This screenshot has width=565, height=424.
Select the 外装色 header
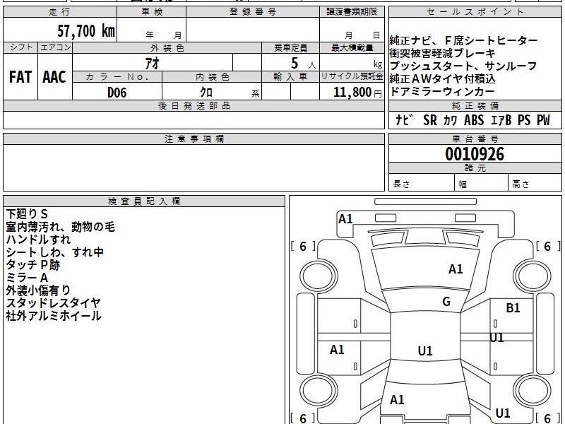pos(167,47)
